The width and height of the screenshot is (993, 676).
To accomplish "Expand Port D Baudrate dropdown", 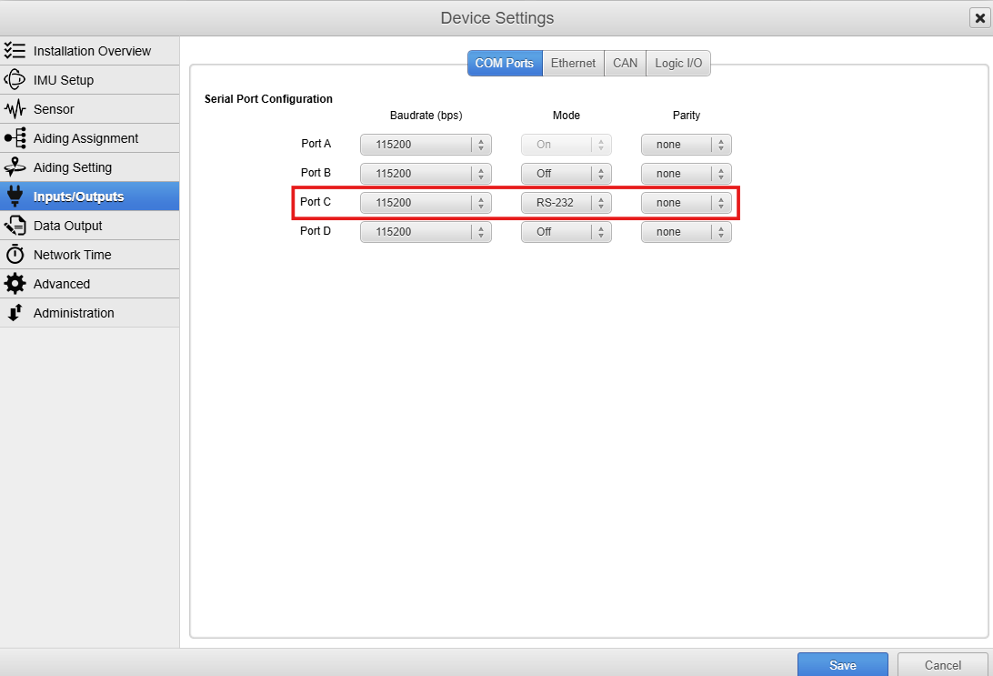I will 425,232.
